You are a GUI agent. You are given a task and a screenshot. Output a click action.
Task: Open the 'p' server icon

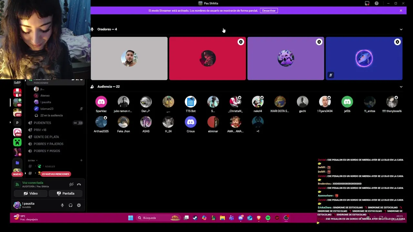point(17,122)
